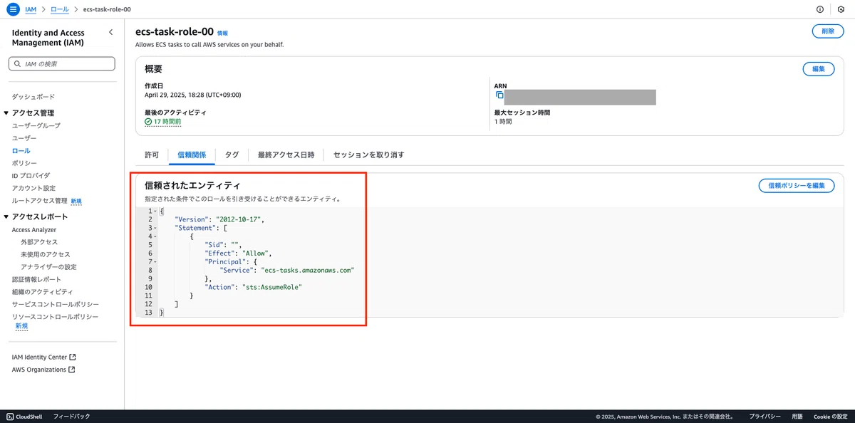Open リソースコントロールポリシー in sidebar
The width and height of the screenshot is (855, 423).
(x=56, y=317)
